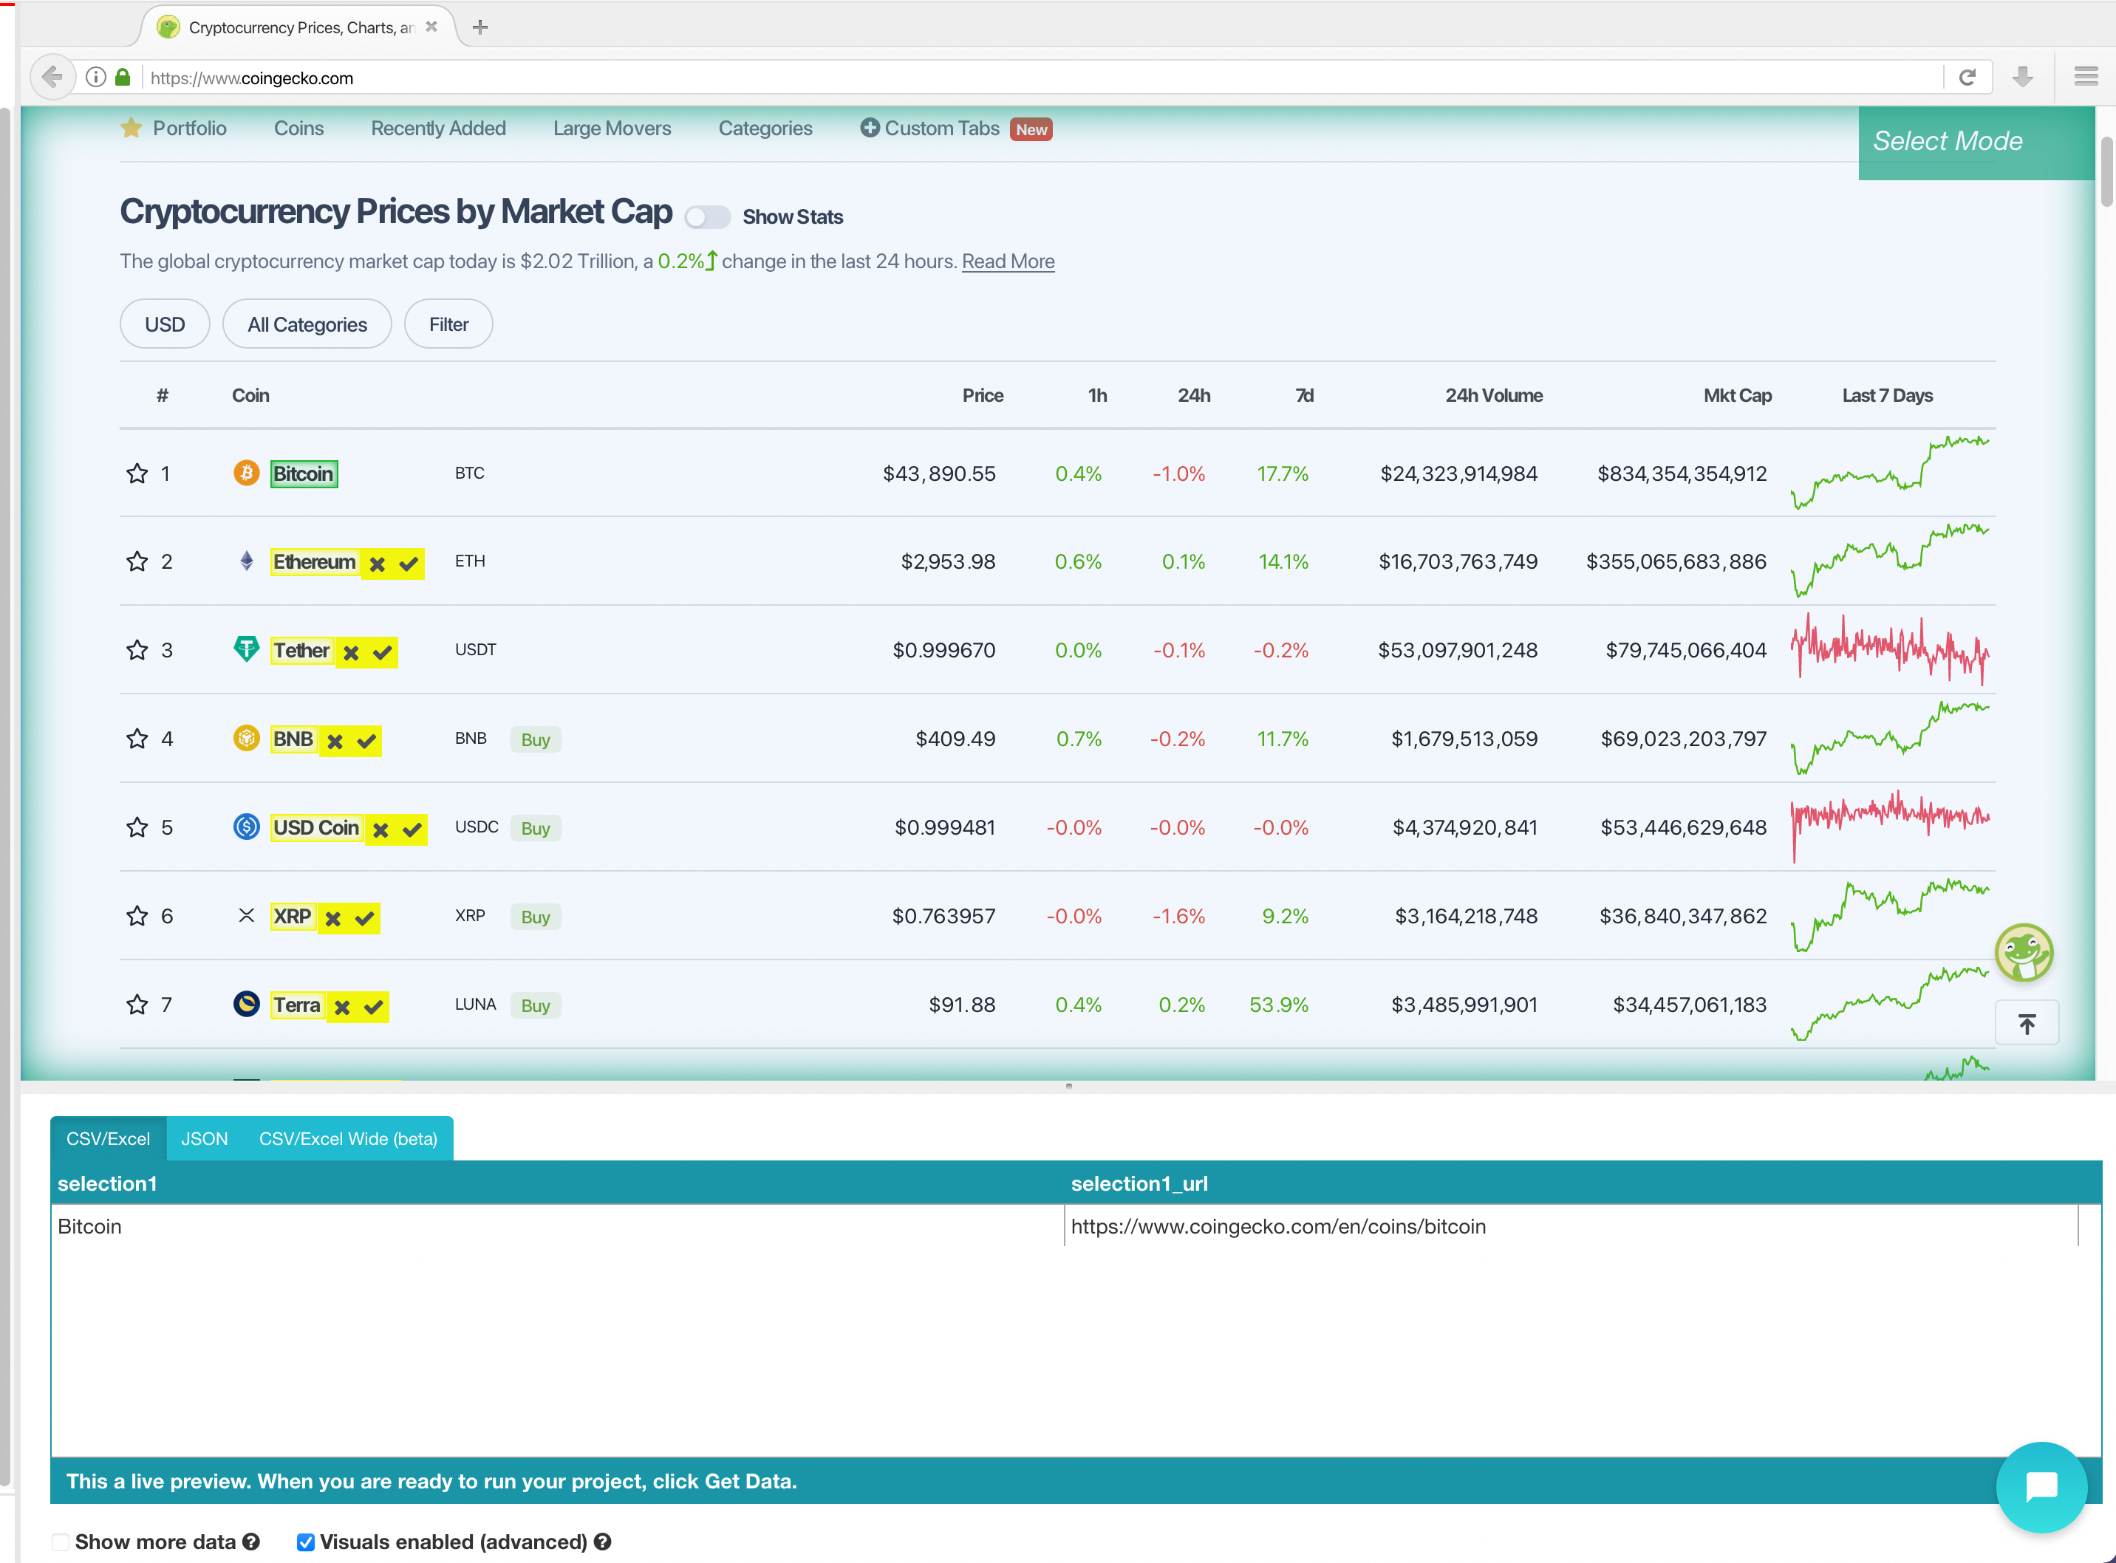Star Bitcoin as a favorite
Image resolution: width=2116 pixels, height=1563 pixels.
click(x=137, y=473)
